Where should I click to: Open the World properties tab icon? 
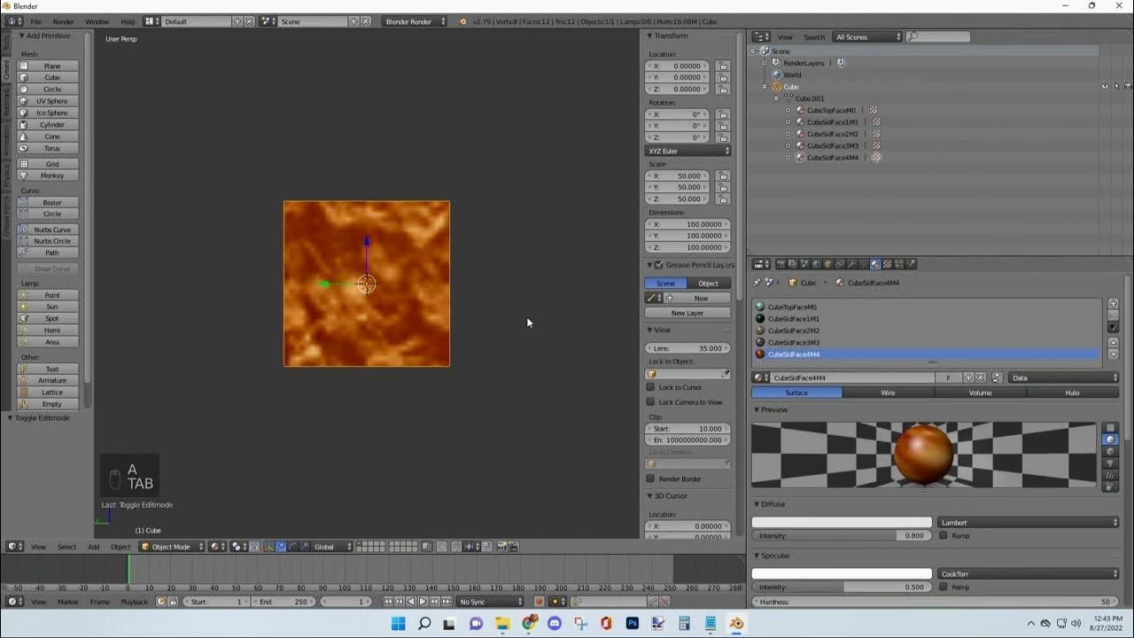(x=816, y=264)
